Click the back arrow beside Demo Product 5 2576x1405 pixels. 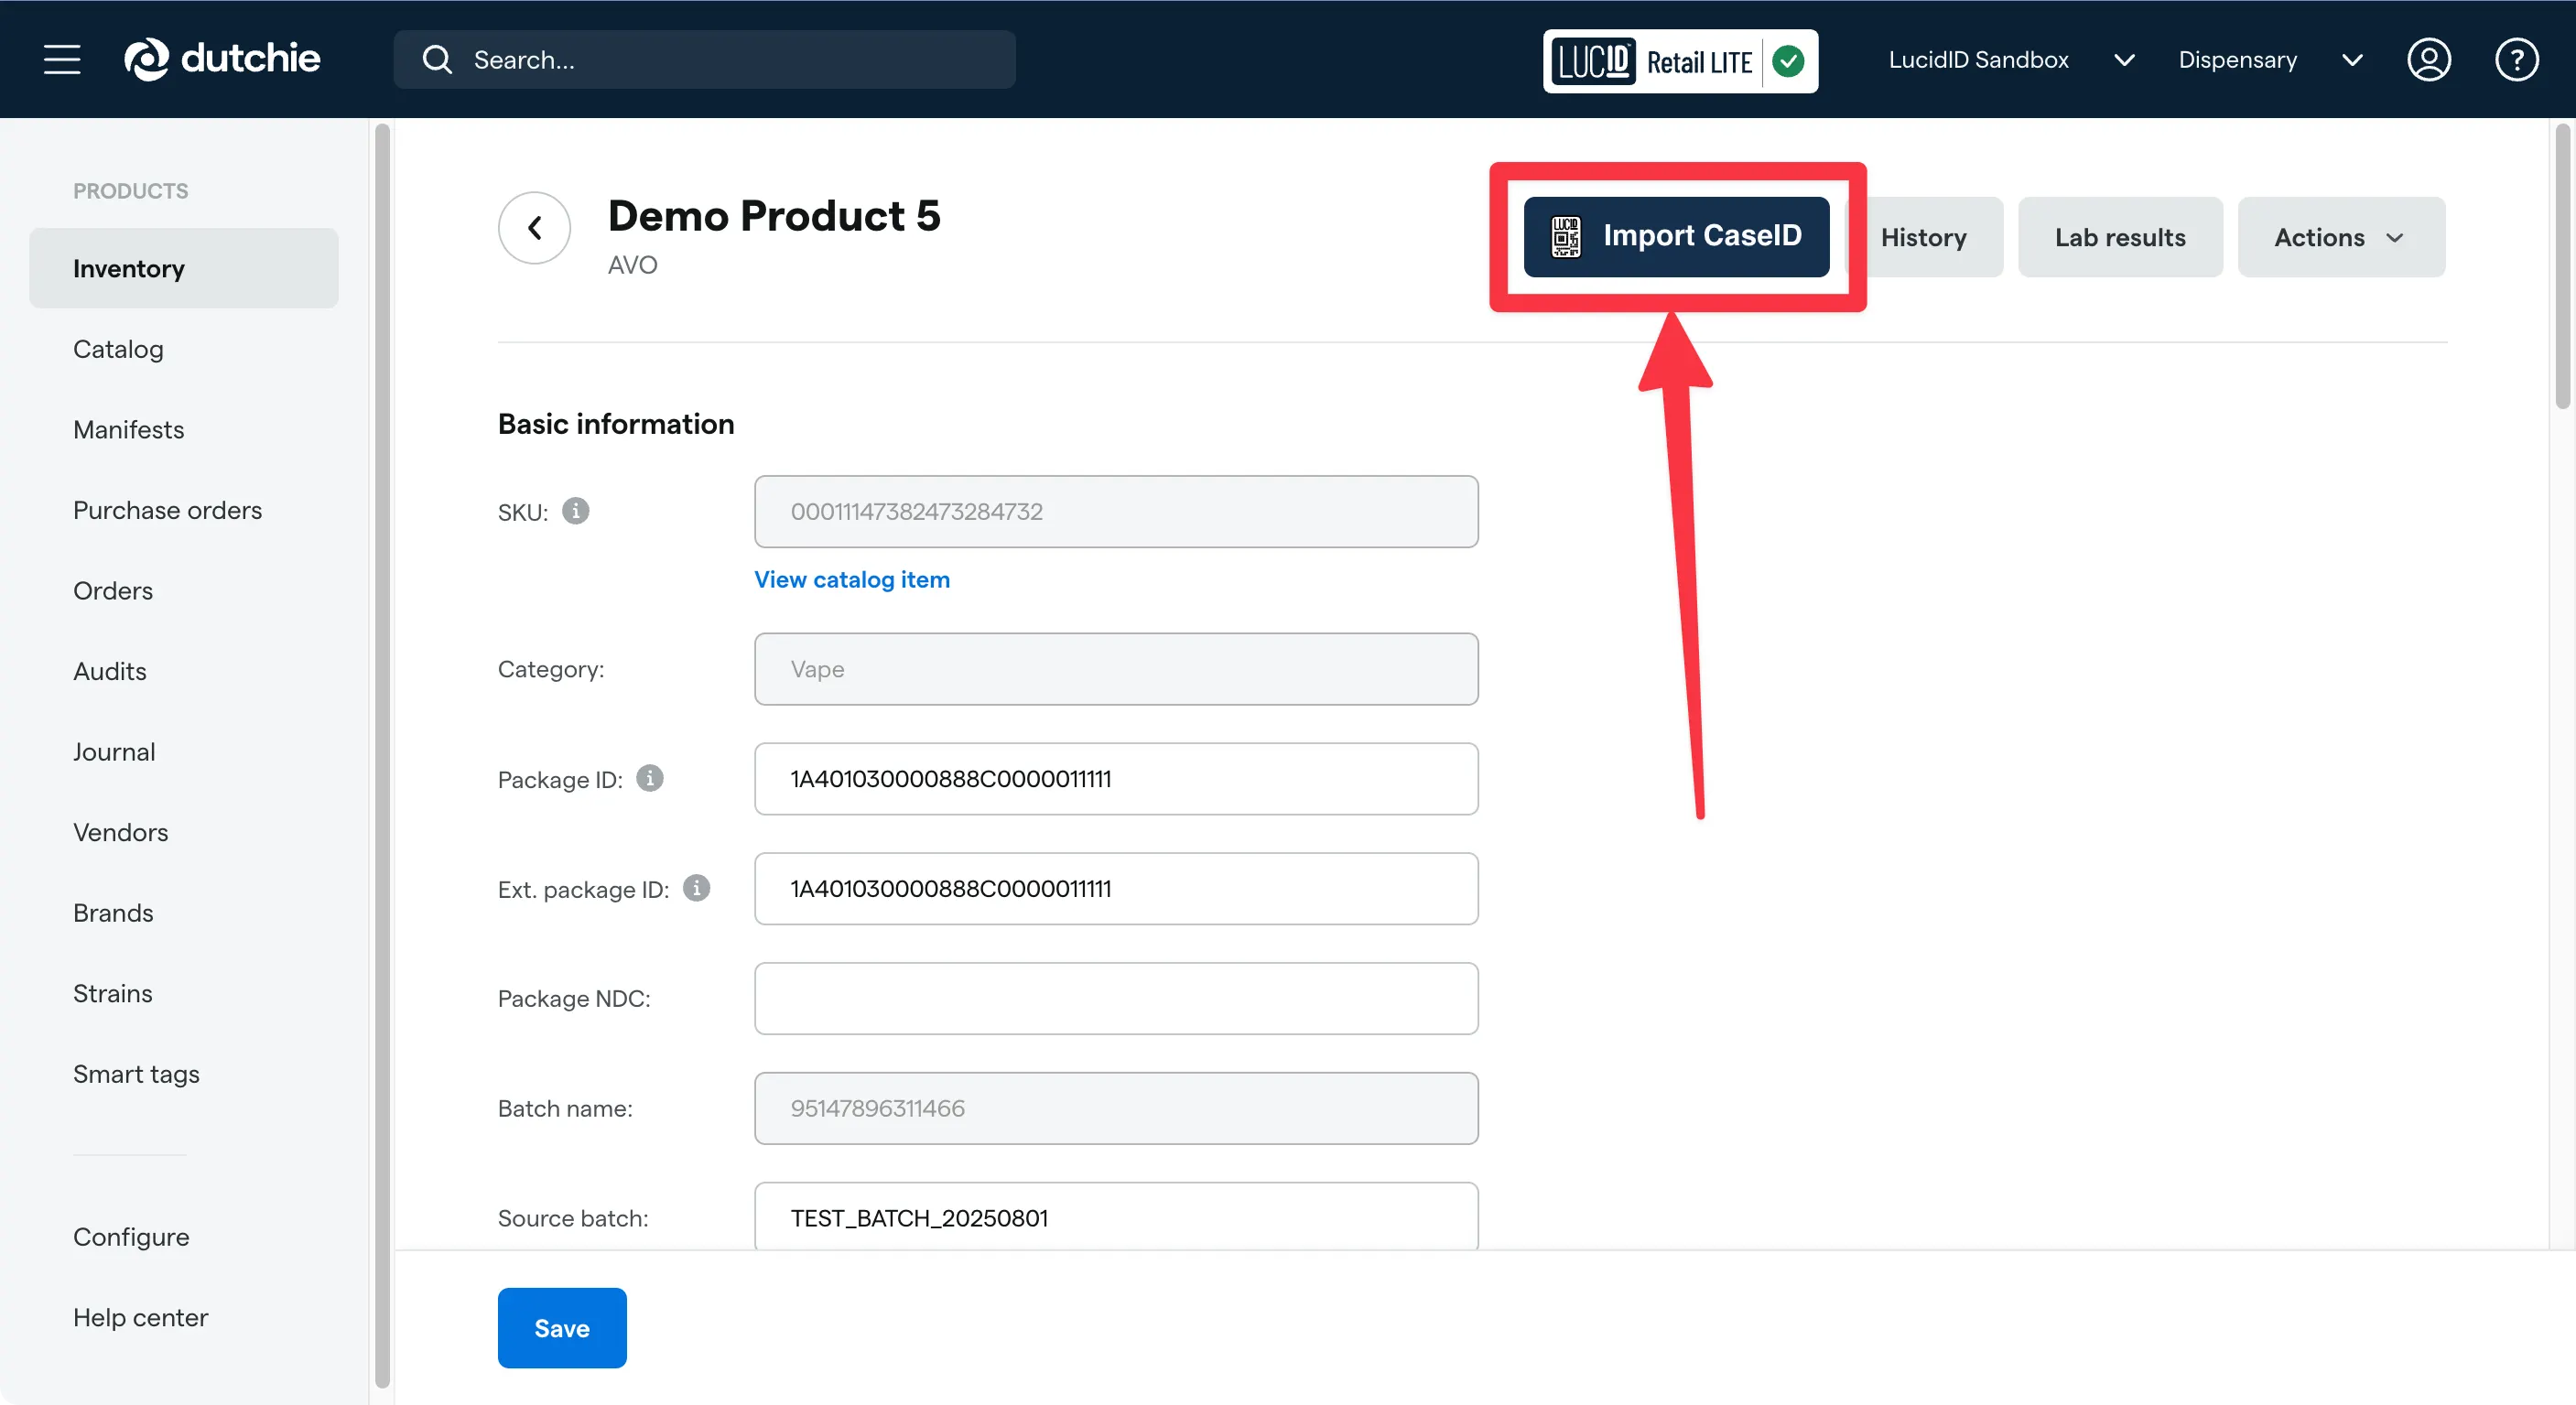click(535, 228)
